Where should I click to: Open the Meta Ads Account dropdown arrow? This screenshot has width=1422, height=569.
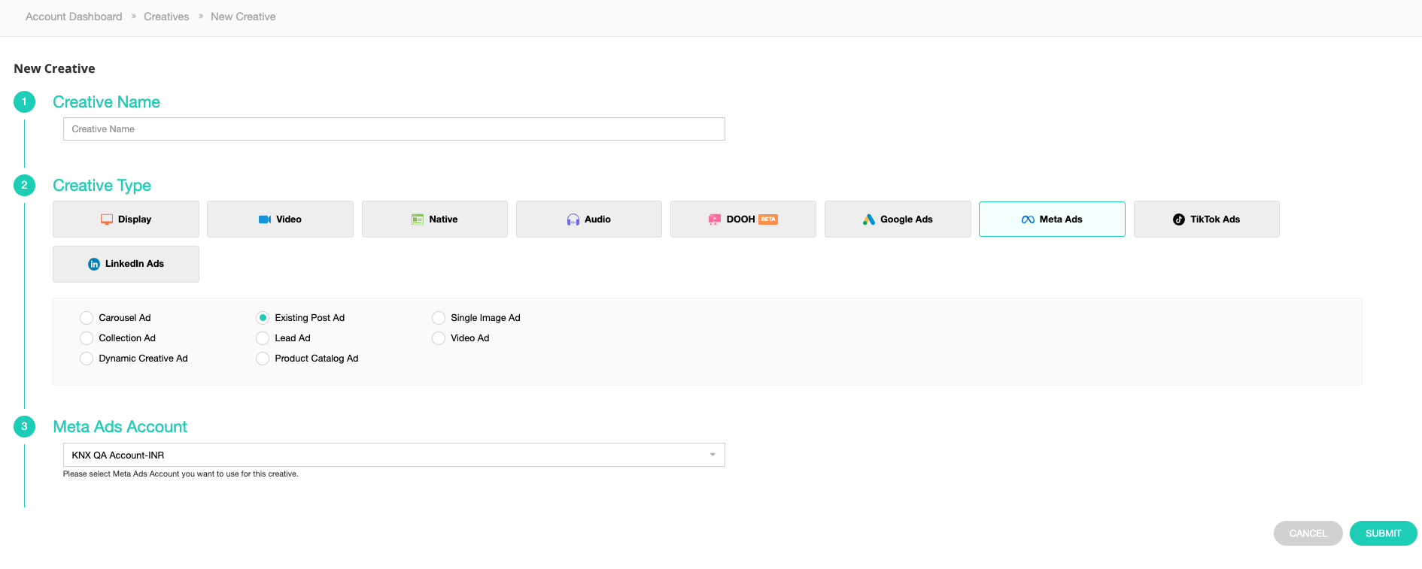(x=713, y=455)
